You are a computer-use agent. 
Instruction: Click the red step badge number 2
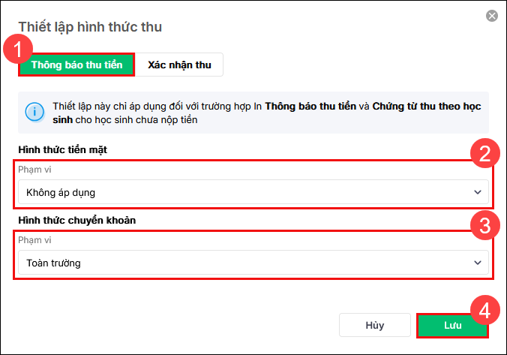point(484,155)
